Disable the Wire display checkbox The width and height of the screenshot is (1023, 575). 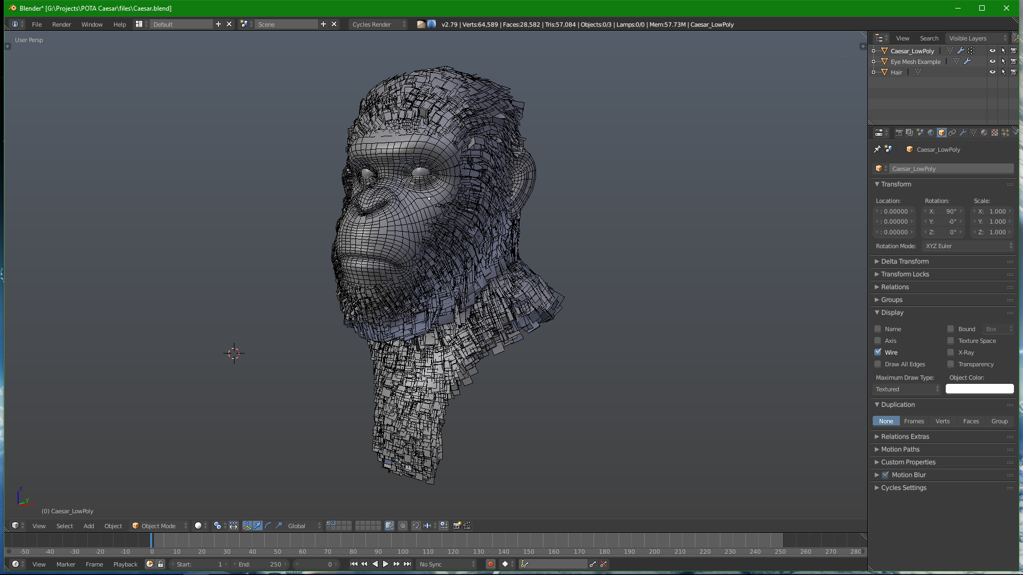878,352
